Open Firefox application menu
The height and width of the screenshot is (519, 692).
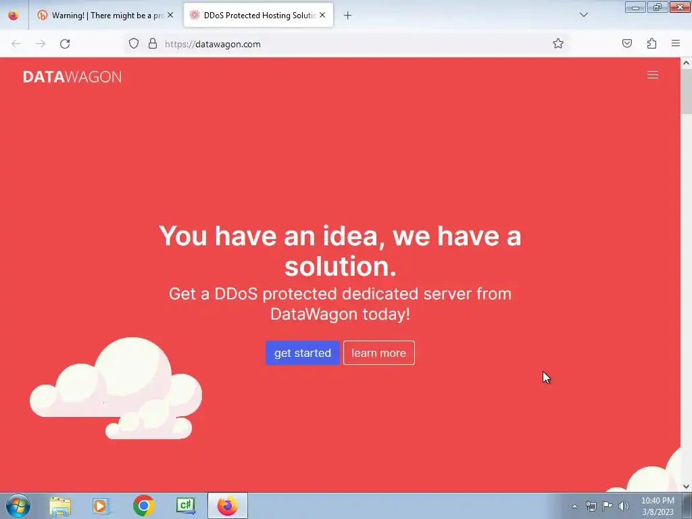coord(676,43)
